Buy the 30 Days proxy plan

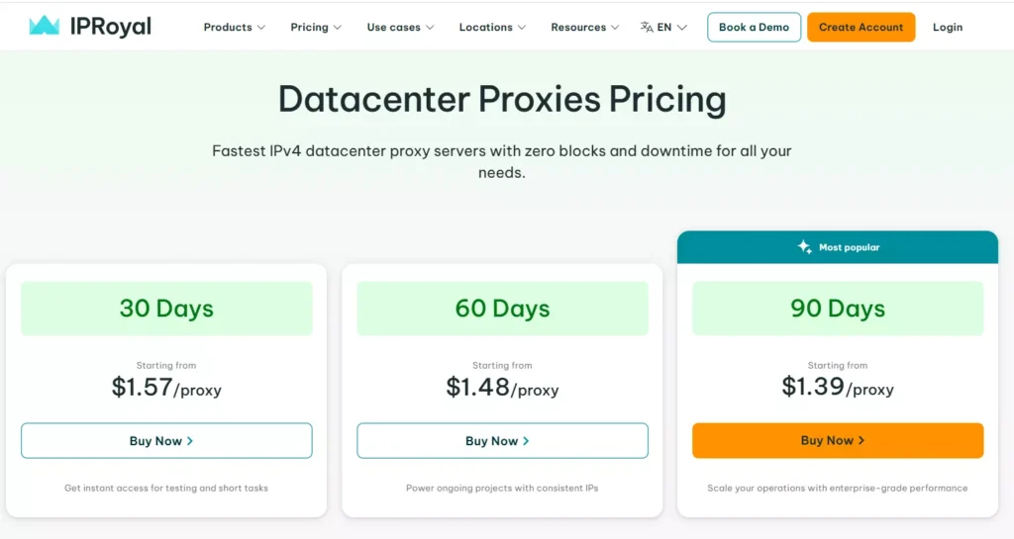166,441
